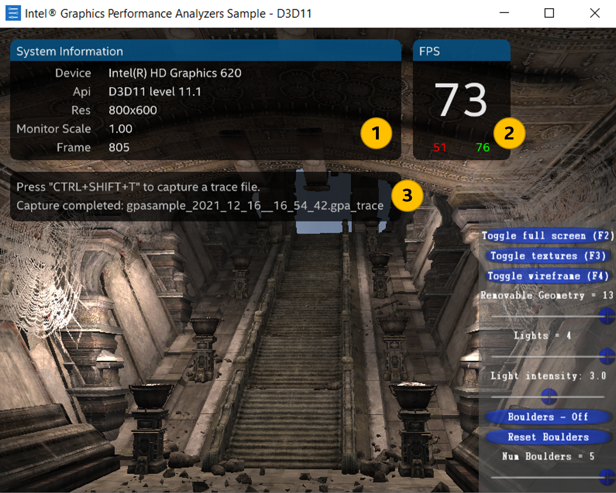Screen dimensions: 616x493
Task: Adjust the Num Boulders slider handle
Action: [607, 477]
